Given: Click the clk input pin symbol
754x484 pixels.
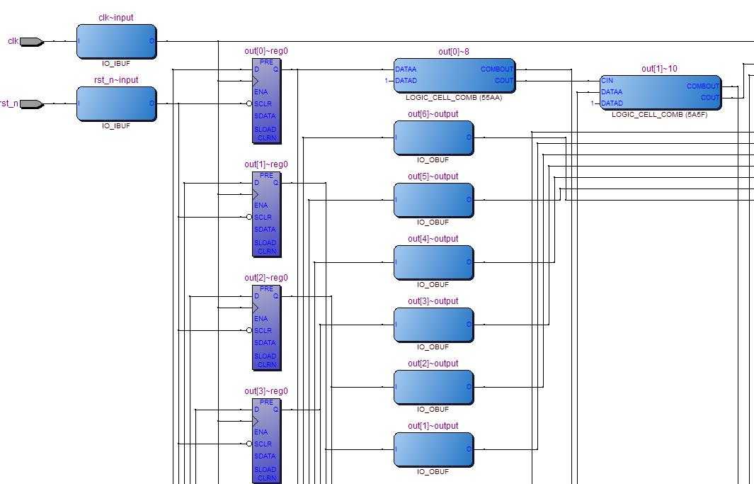Looking at the screenshot, I should (x=32, y=42).
